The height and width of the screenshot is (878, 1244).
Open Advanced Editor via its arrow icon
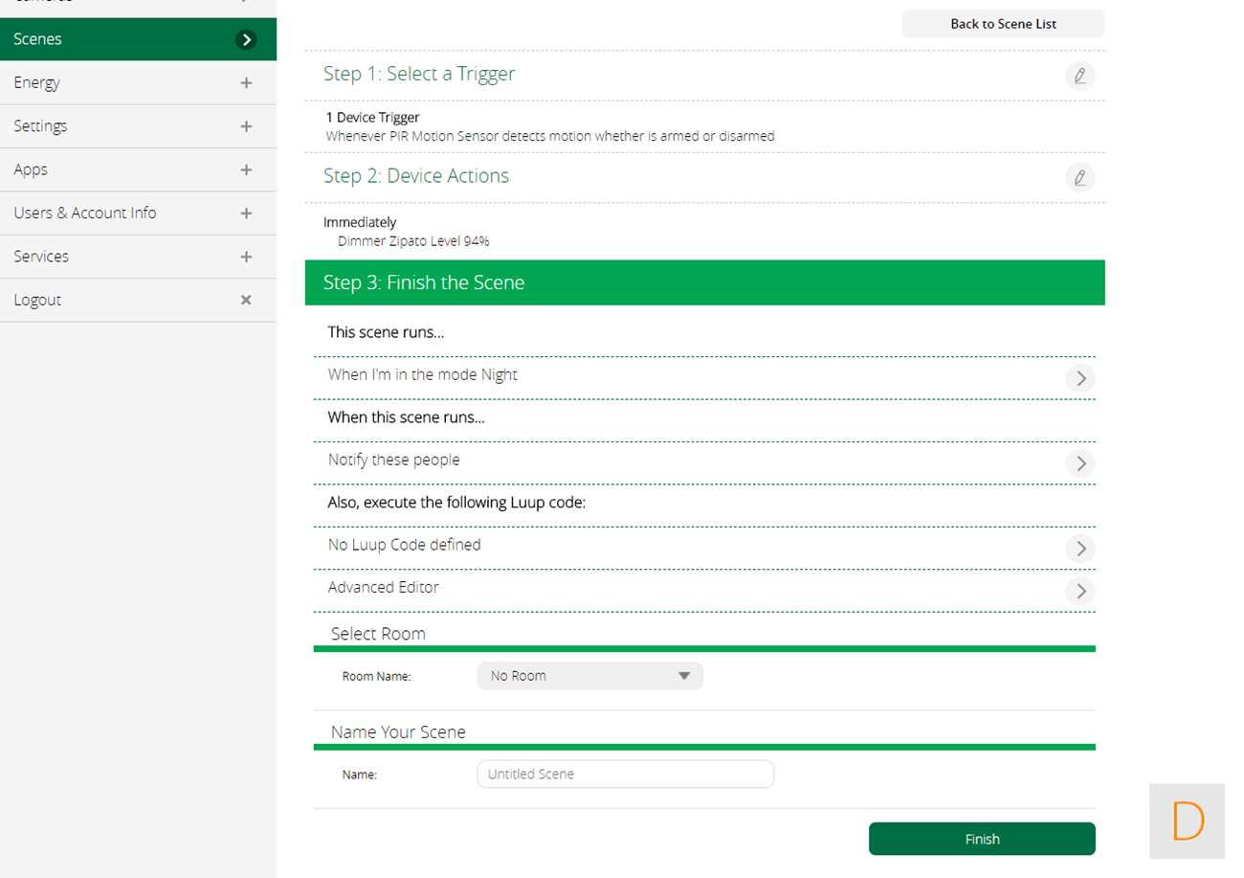click(x=1080, y=591)
